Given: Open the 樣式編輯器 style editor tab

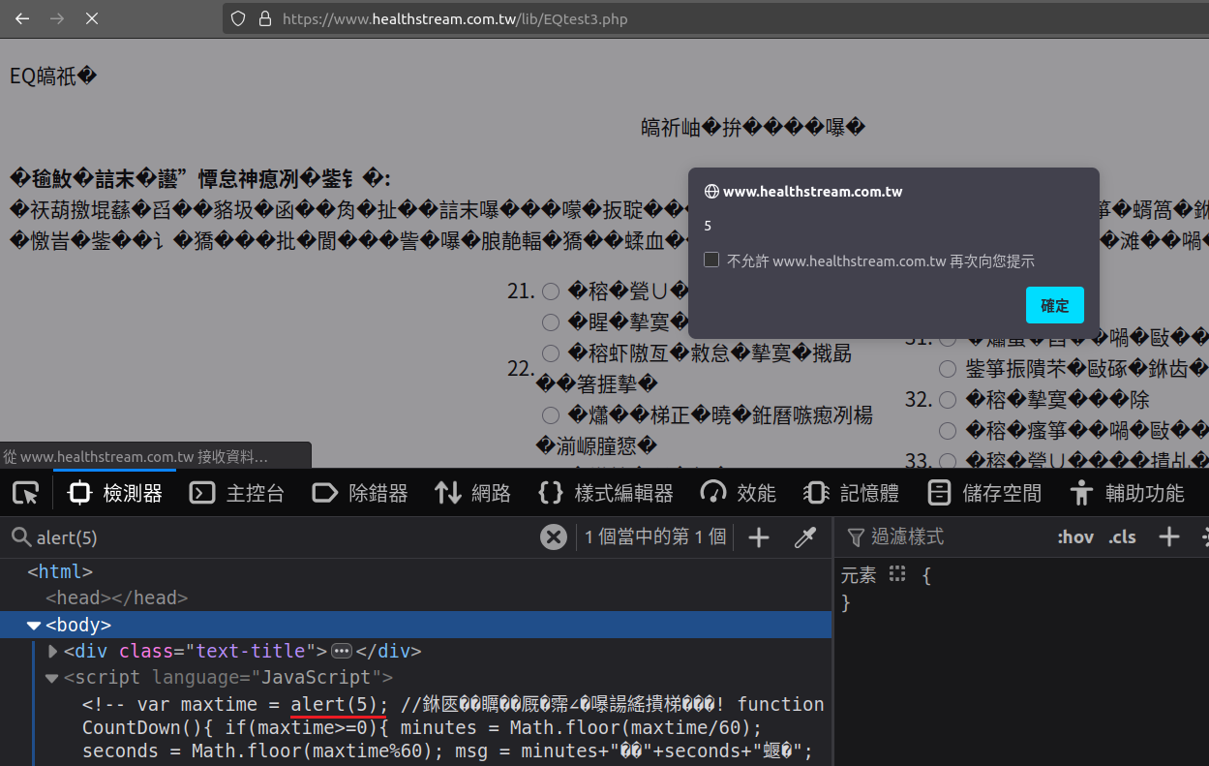Looking at the screenshot, I should pyautogui.click(x=605, y=493).
